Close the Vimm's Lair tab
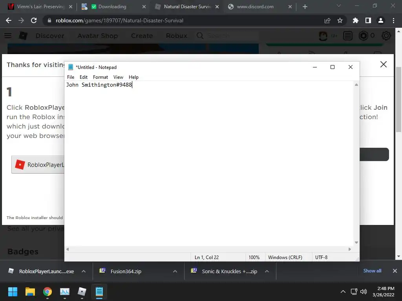This screenshot has width=402, height=301. 71,7
